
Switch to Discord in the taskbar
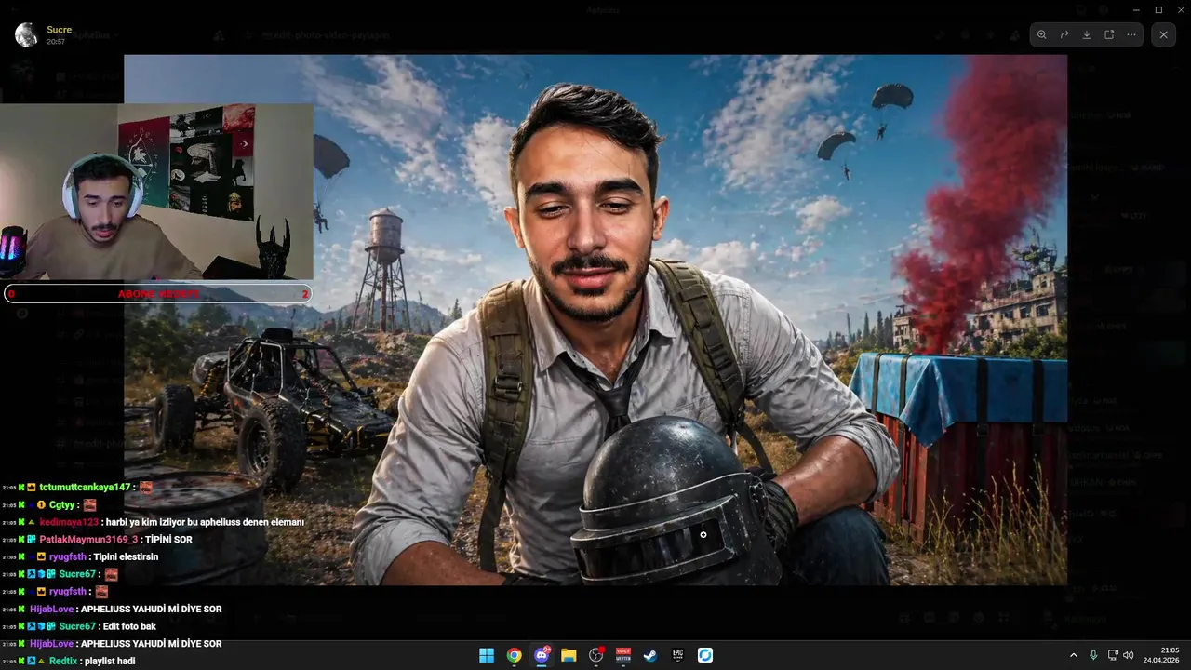click(x=542, y=655)
